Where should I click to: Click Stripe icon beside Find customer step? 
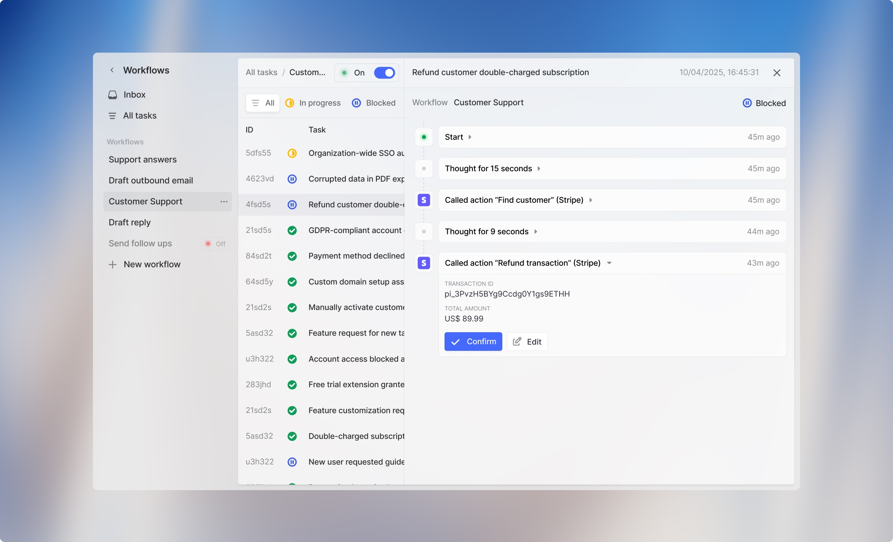pos(424,200)
